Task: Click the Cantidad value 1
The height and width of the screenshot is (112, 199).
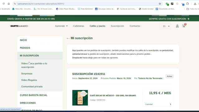Action: [x=170, y=105]
